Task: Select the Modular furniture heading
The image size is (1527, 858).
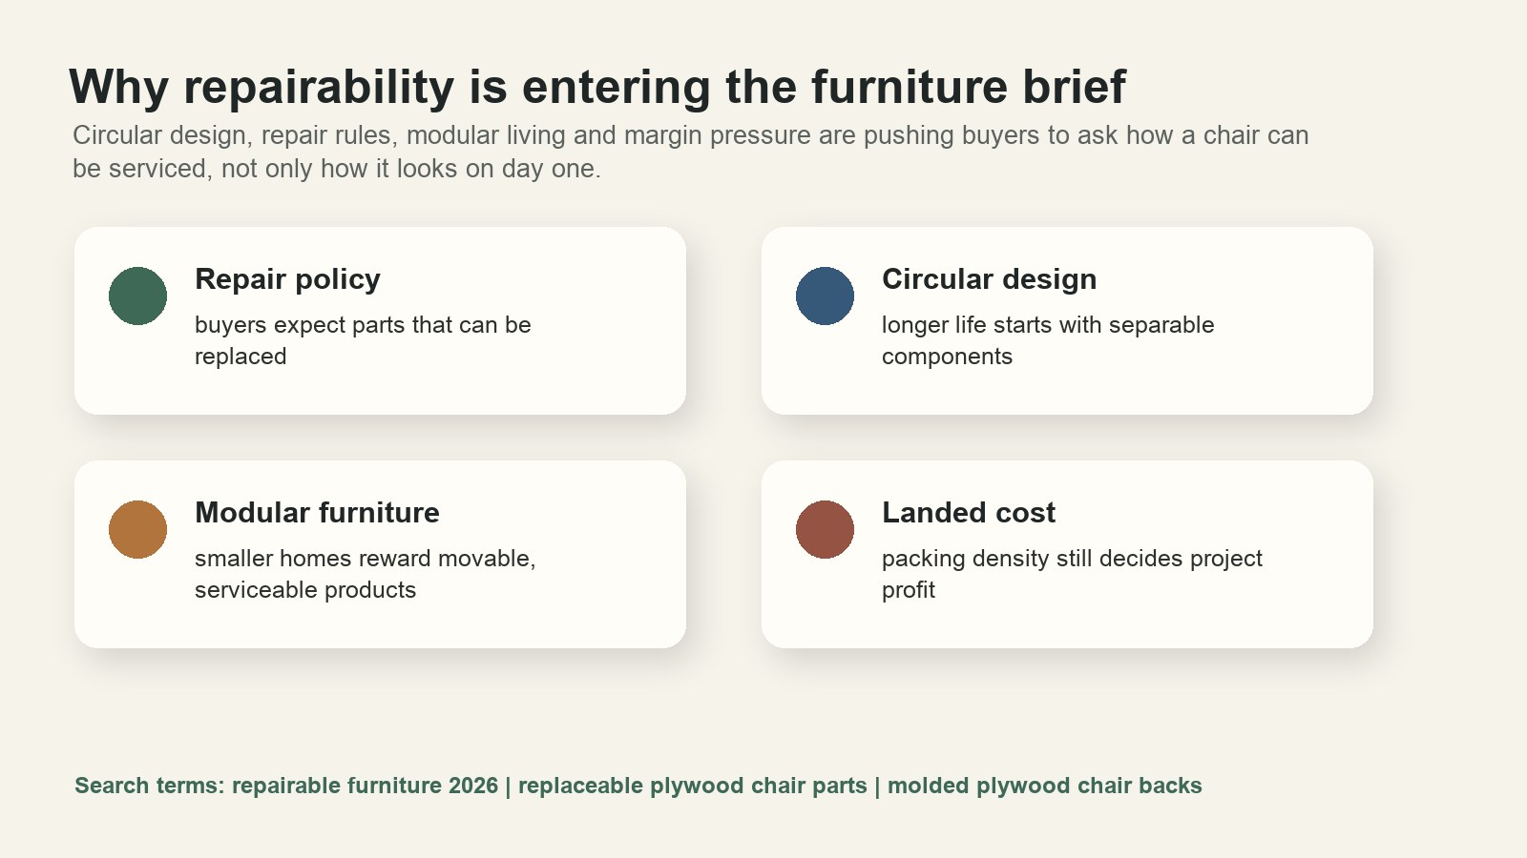Action: tap(317, 513)
